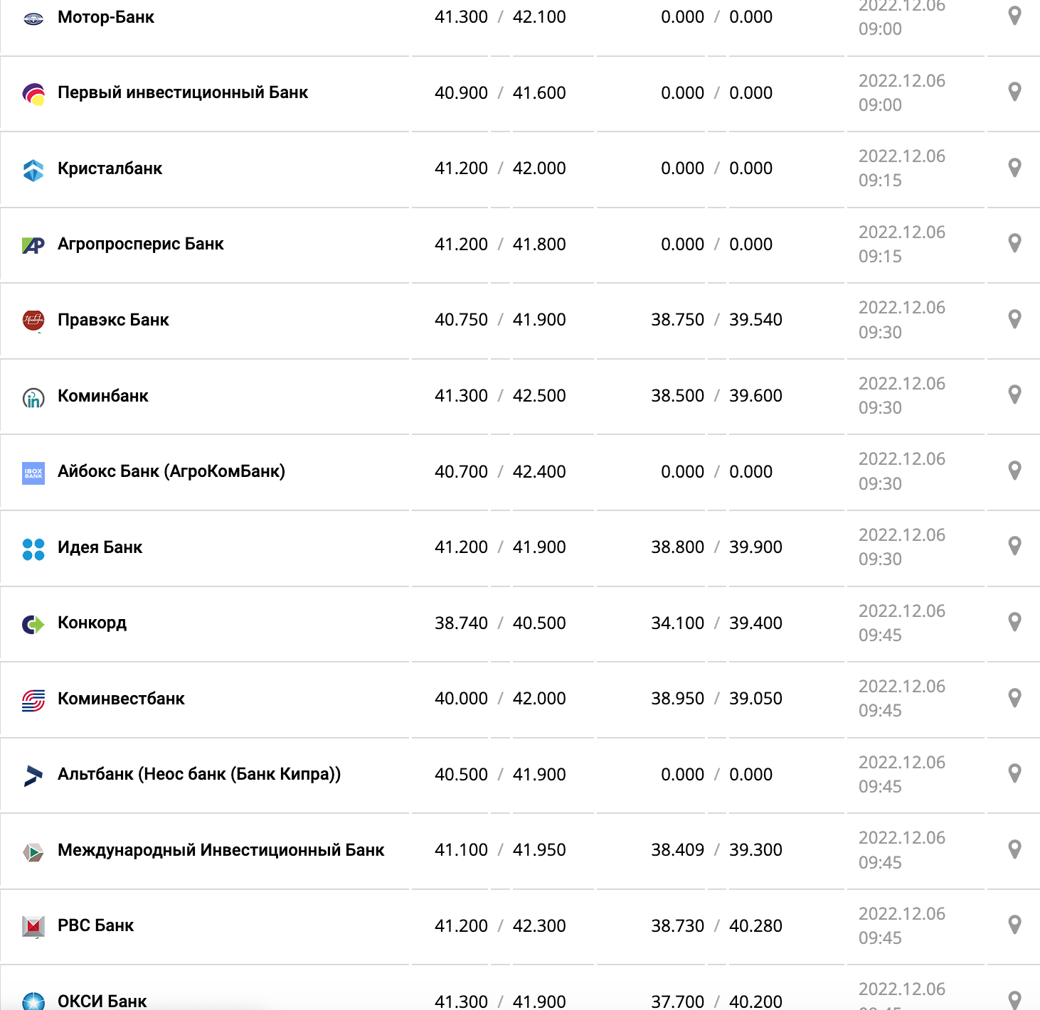The image size is (1040, 1010).
Task: Click the Коминвестбанк bank name
Action: [121, 699]
